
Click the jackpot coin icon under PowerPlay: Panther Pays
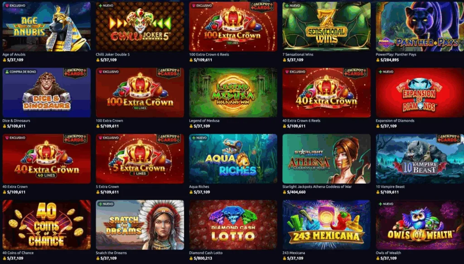[x=377, y=60]
